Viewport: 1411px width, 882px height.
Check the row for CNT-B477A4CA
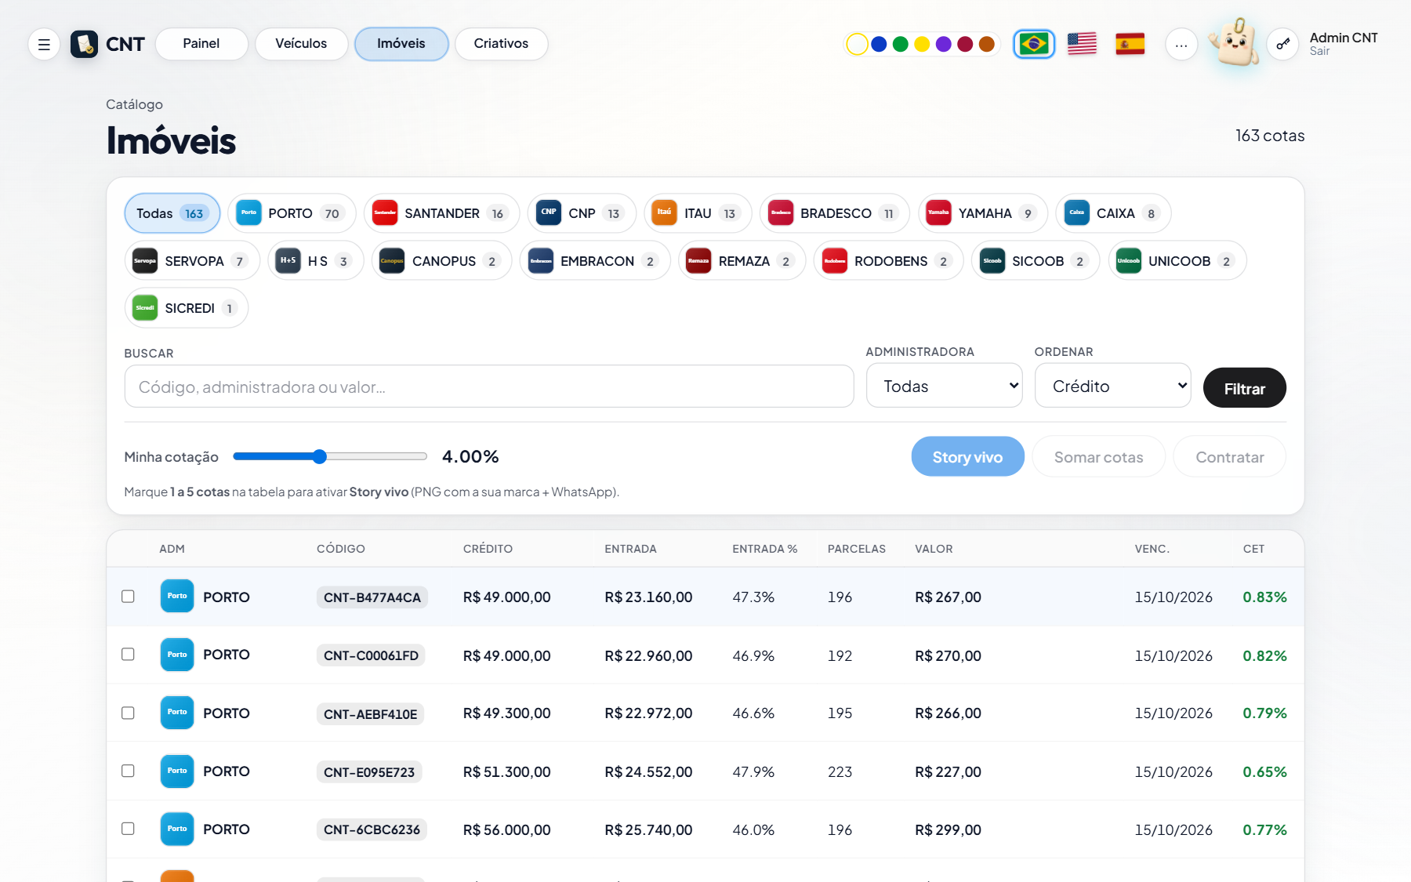tap(128, 597)
